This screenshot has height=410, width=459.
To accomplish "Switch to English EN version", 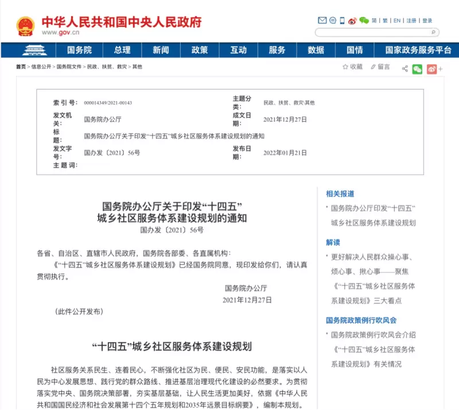I will [x=397, y=21].
